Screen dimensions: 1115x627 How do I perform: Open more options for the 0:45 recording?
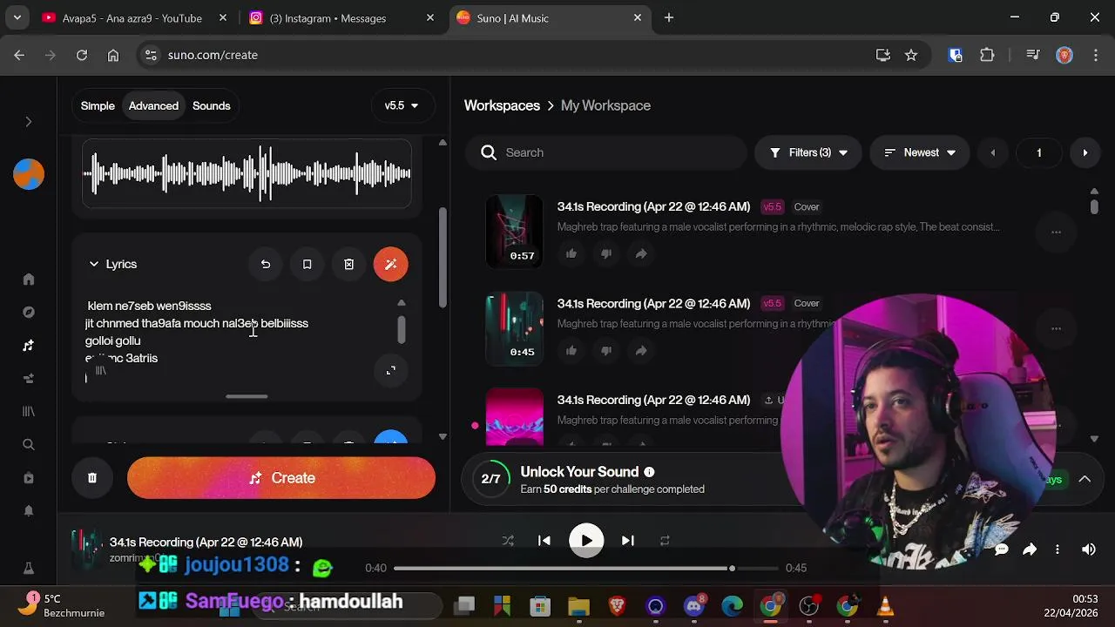1056,328
